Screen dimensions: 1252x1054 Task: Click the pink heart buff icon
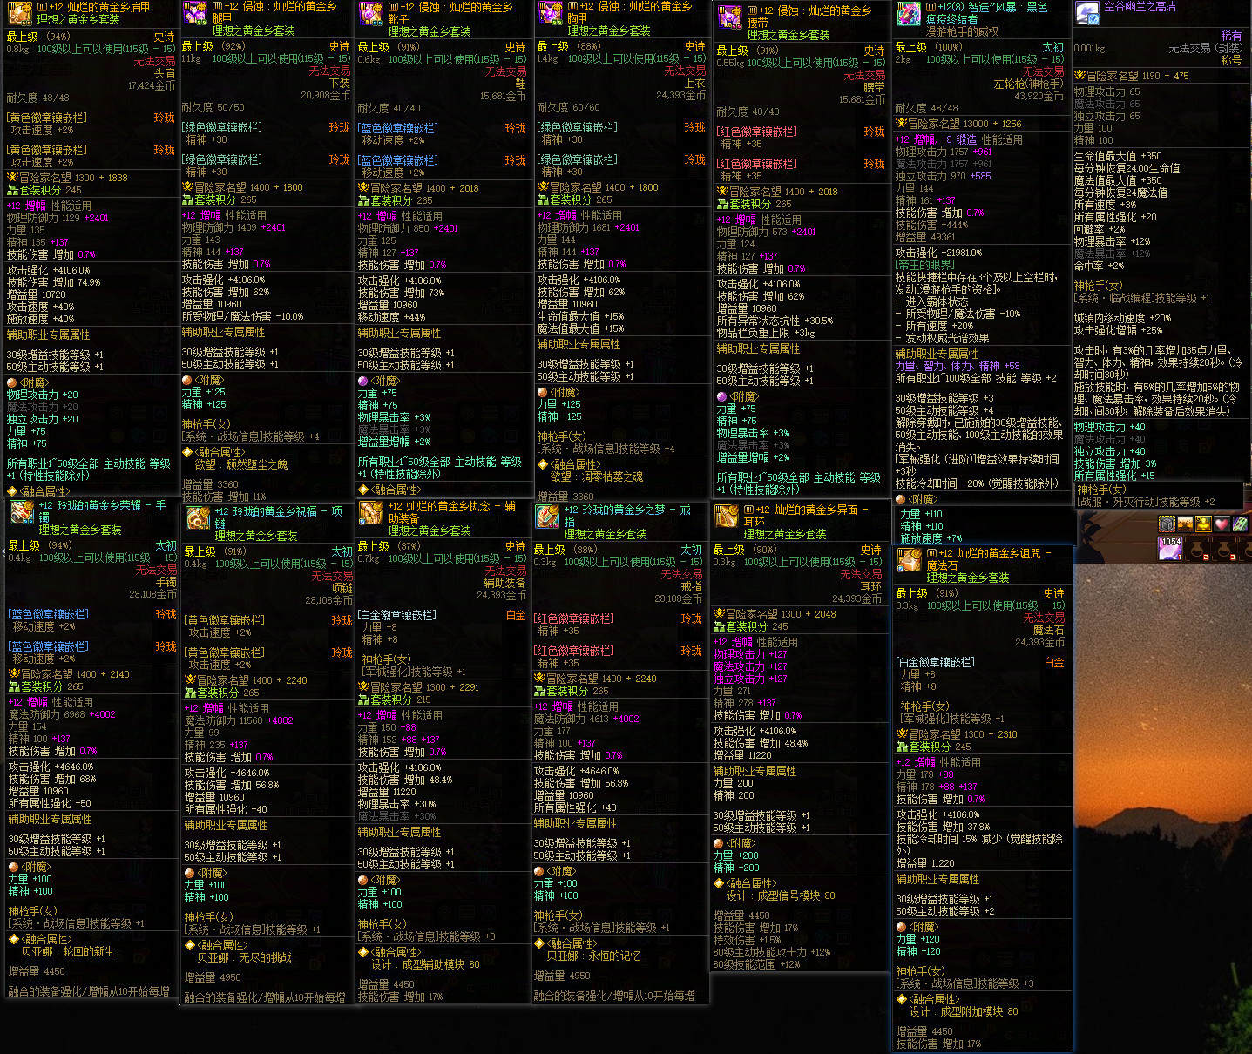click(x=1222, y=524)
